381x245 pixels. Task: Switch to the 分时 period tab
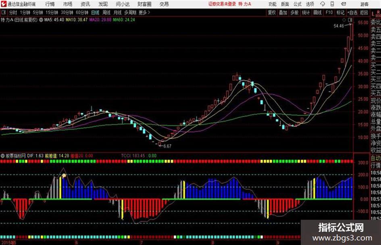point(13,12)
